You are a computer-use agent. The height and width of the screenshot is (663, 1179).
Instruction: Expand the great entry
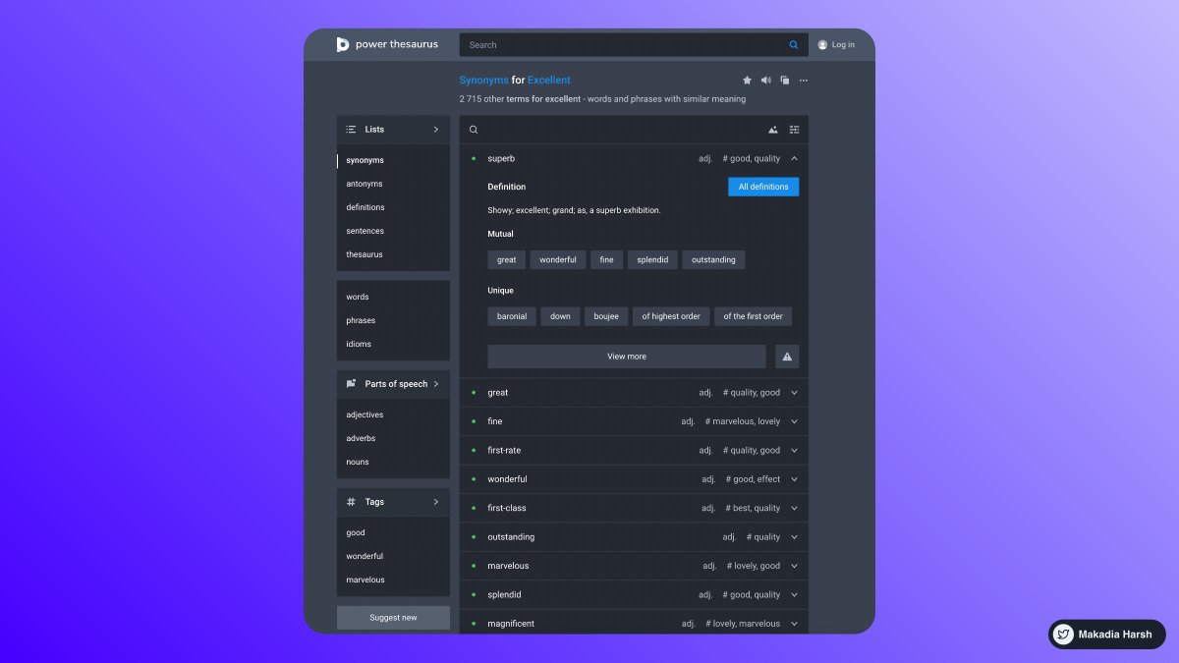(794, 393)
